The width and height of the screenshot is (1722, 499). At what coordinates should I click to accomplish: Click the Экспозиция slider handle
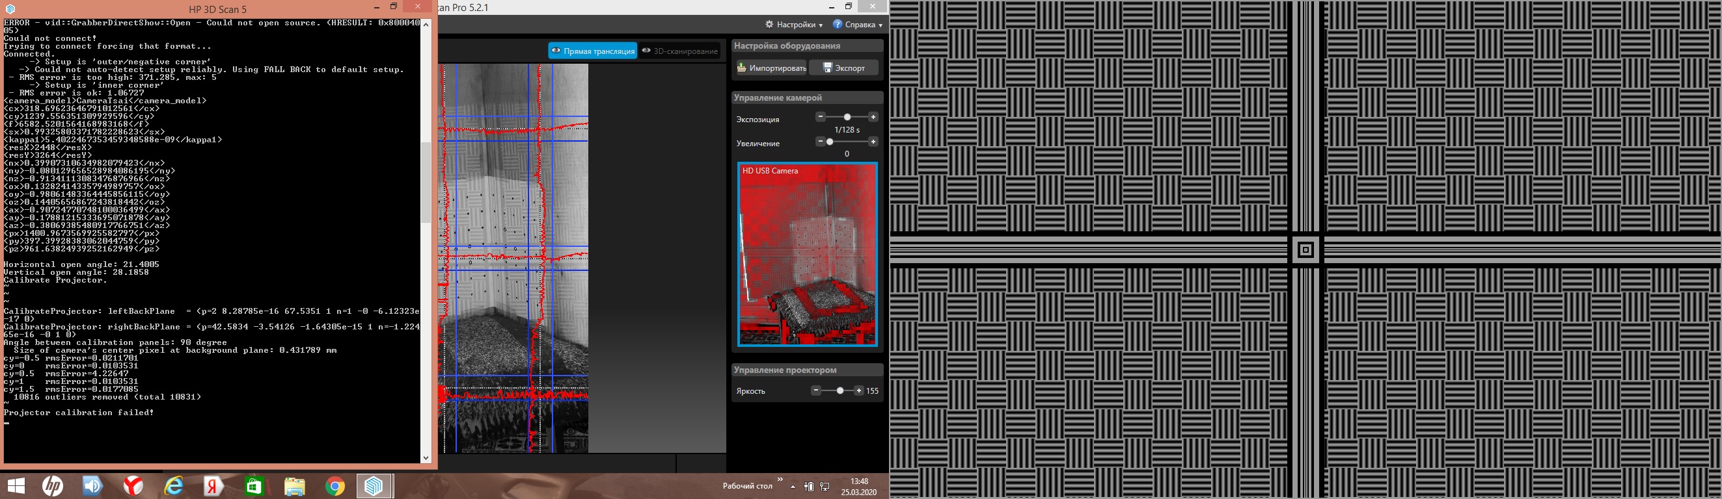[x=847, y=118]
